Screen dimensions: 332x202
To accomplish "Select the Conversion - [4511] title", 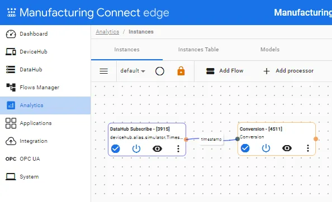I will point(261,129).
